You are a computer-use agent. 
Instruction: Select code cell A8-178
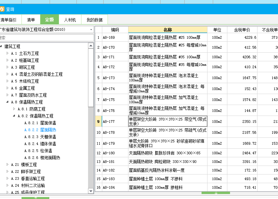tap(115, 132)
